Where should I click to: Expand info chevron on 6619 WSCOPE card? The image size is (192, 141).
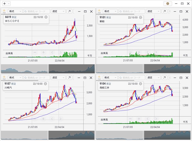coord(46,17)
